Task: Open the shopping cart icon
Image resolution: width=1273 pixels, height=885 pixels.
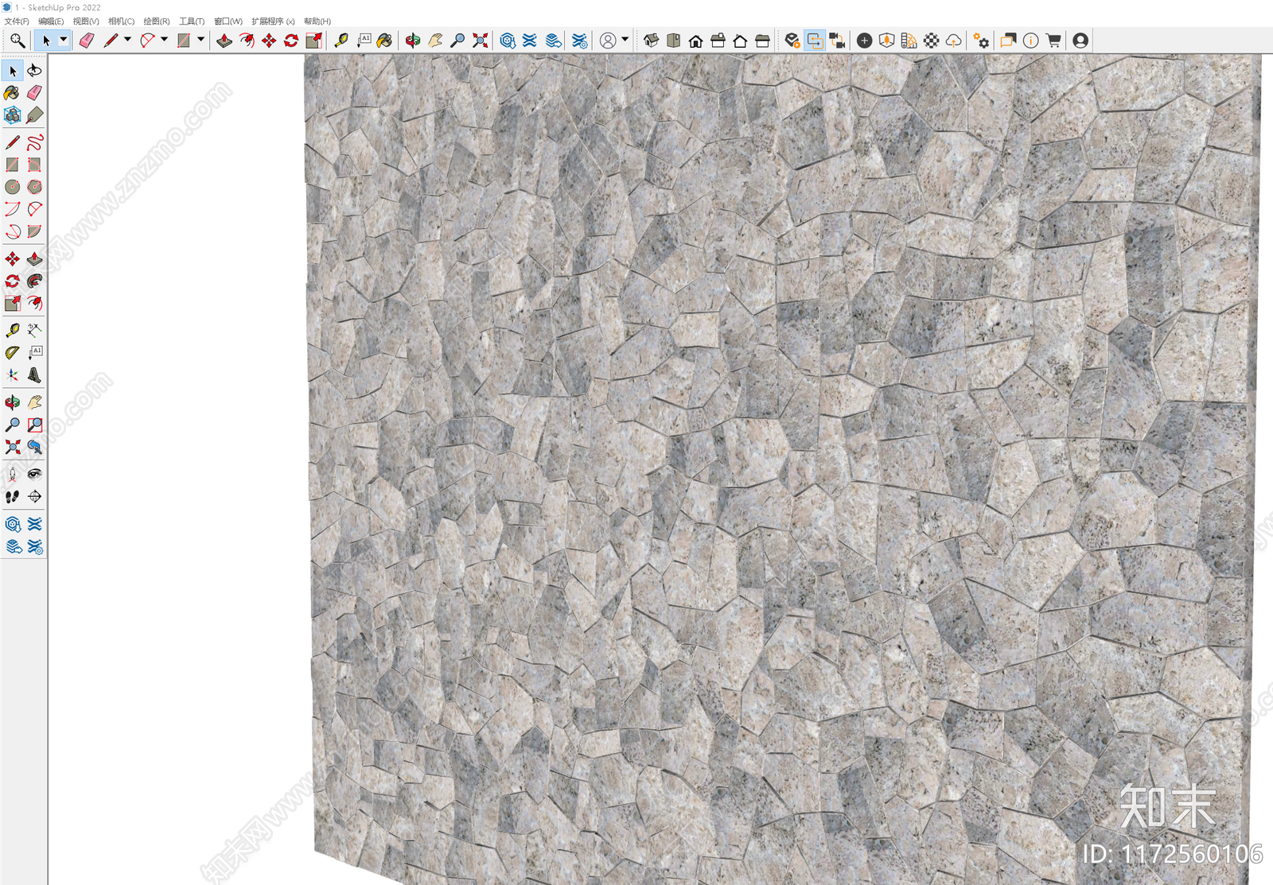Action: 1053,41
